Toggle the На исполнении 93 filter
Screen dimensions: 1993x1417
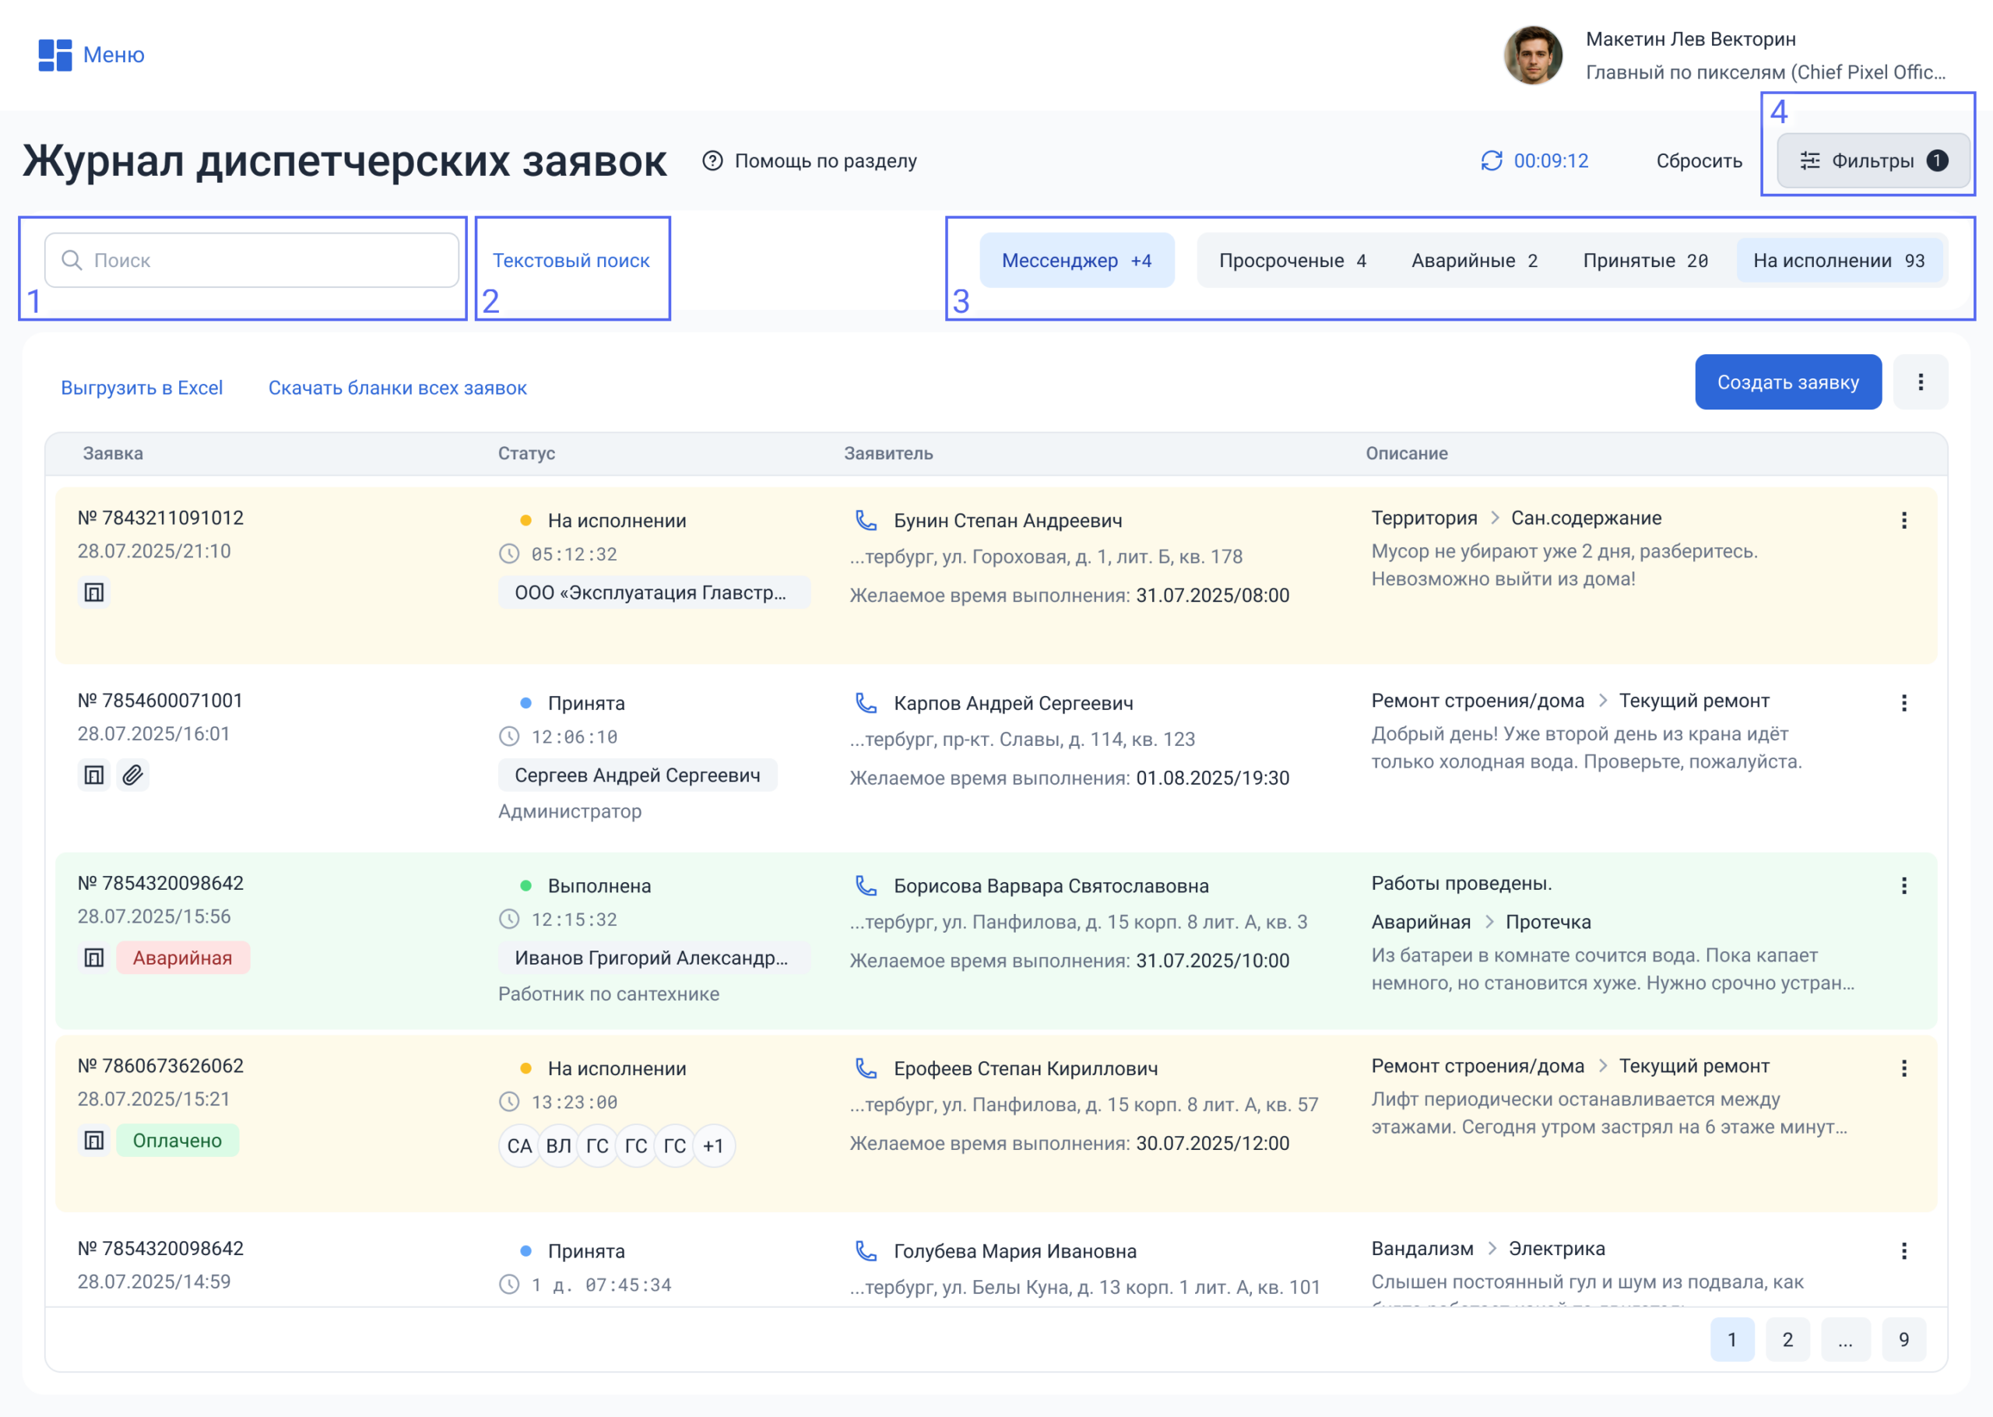1839,261
